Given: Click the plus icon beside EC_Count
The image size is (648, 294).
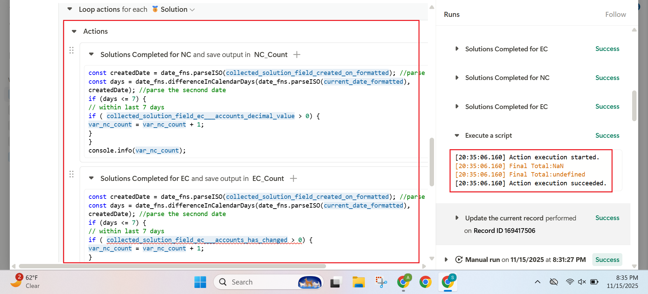Looking at the screenshot, I should [x=293, y=179].
